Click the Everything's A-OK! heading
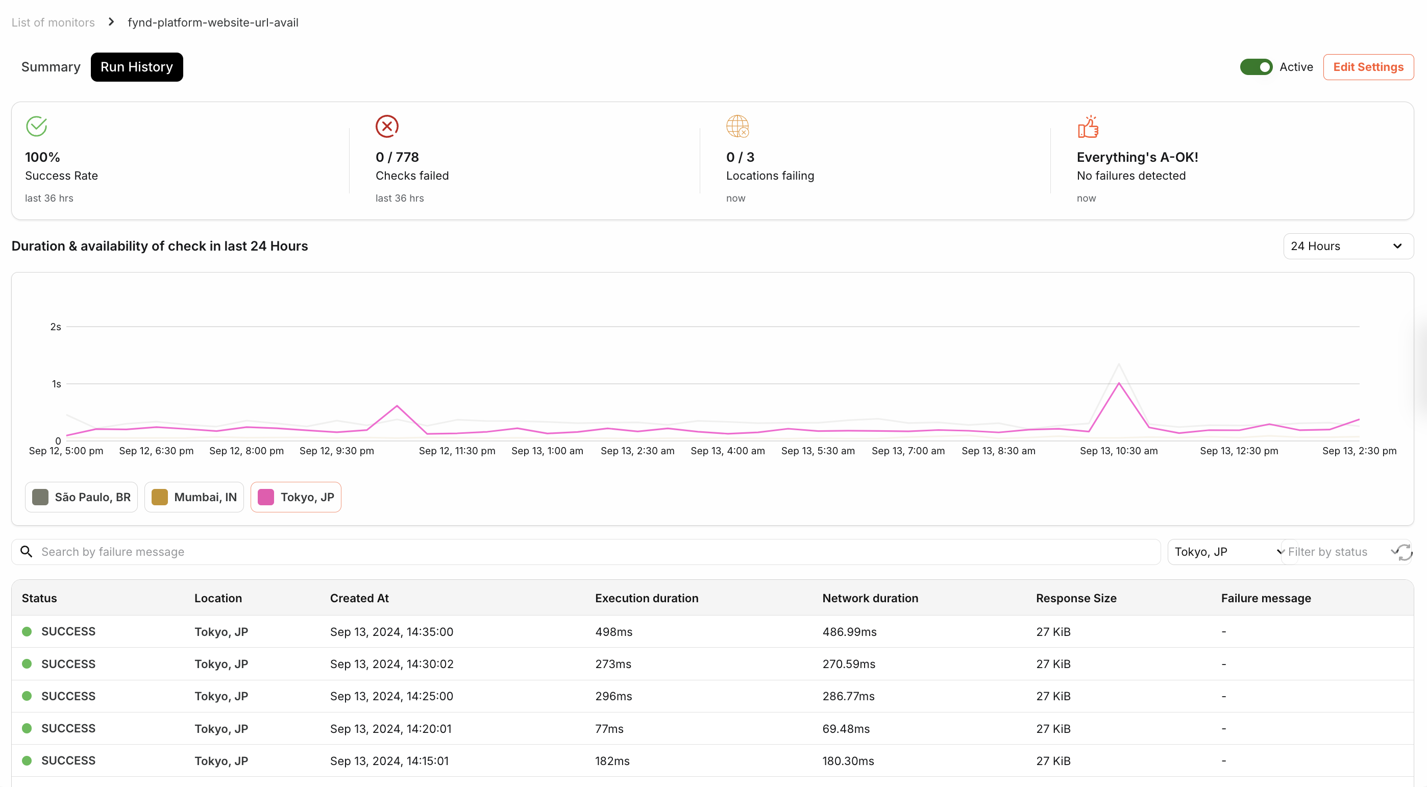The image size is (1427, 787). click(x=1137, y=157)
